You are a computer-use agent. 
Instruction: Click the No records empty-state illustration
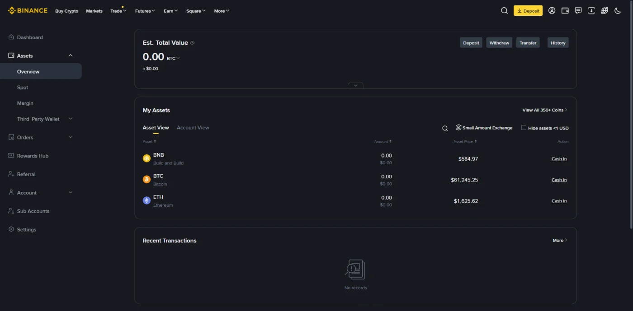(355, 269)
